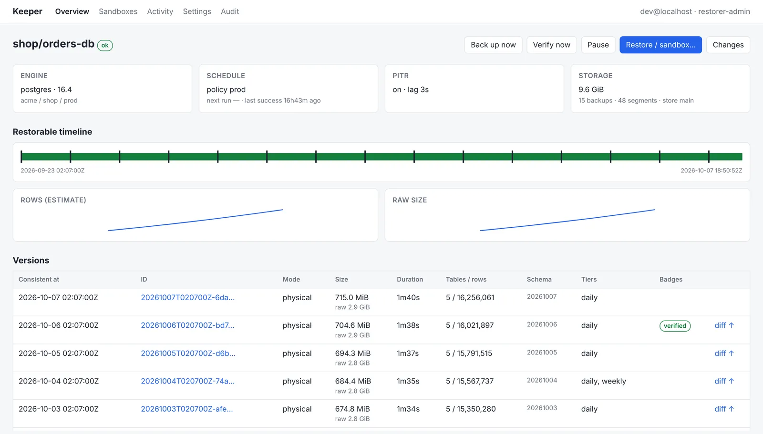The image size is (763, 434).
Task: Click the daily, weekly tiers cell
Action: click(604, 381)
